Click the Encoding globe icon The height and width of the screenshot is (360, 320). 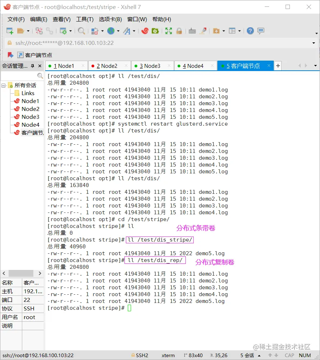tap(111, 31)
